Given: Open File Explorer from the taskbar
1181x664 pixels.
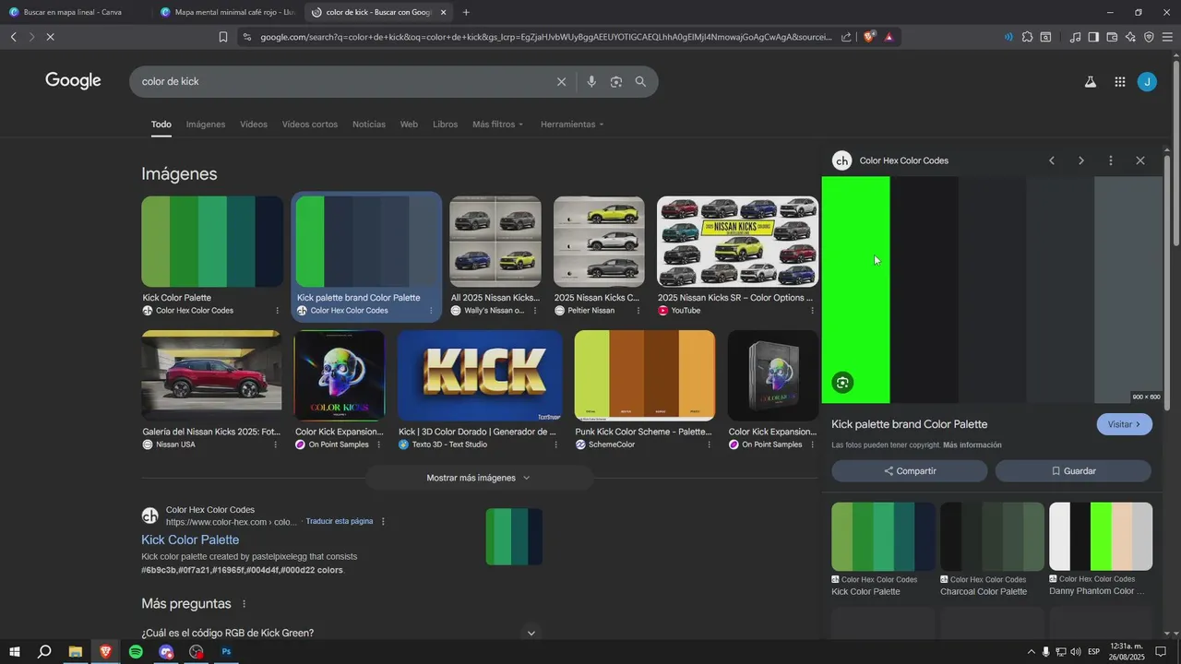Looking at the screenshot, I should 75,651.
